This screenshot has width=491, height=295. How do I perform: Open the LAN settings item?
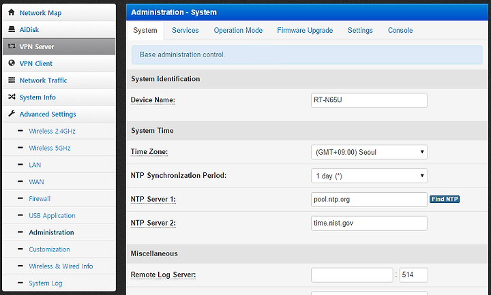(x=35, y=165)
